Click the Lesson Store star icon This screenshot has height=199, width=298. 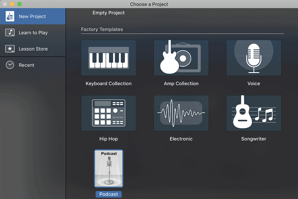click(10, 49)
